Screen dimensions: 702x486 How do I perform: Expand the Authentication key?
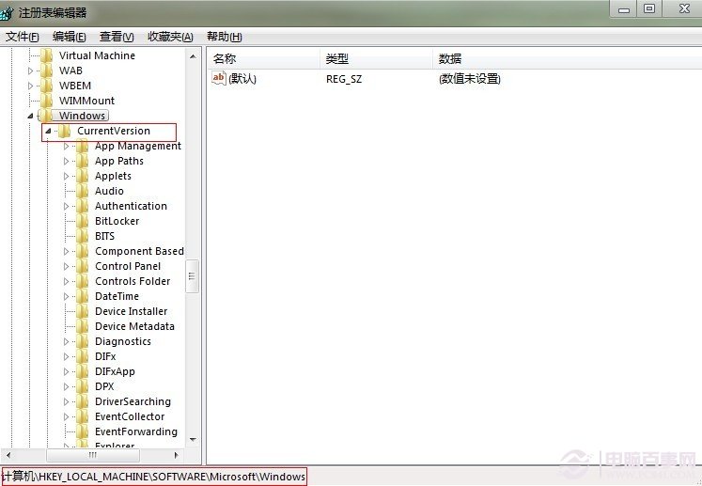tap(67, 206)
